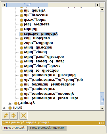Select the wind_from_direction class
The image size is (107, 134).
[x=42, y=57]
